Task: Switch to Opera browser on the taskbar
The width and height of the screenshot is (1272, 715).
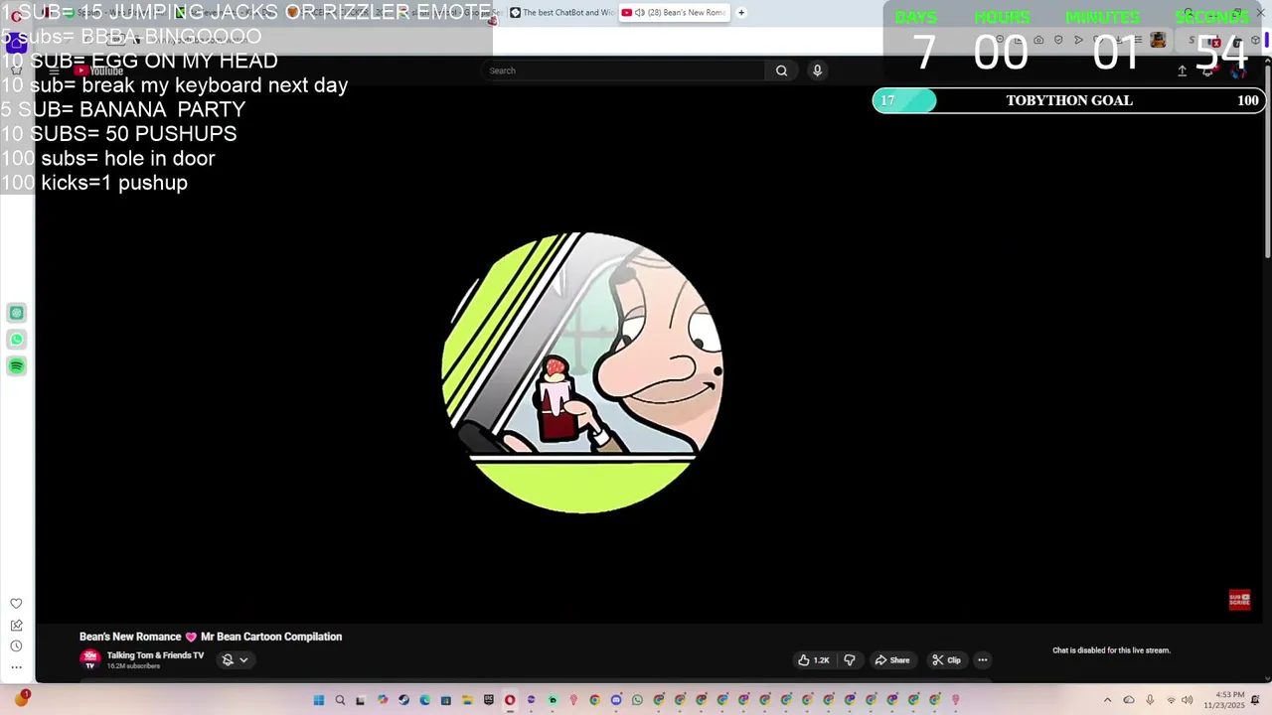Action: click(510, 700)
